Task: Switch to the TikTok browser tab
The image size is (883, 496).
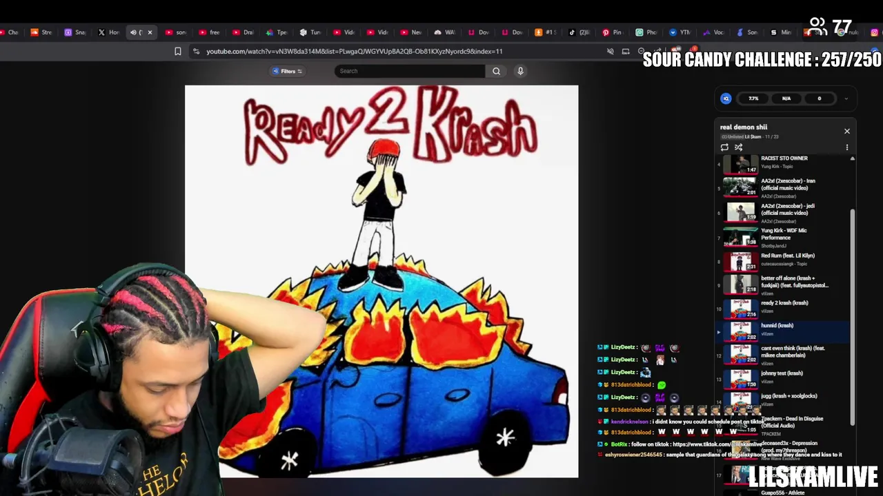Action: point(579,32)
